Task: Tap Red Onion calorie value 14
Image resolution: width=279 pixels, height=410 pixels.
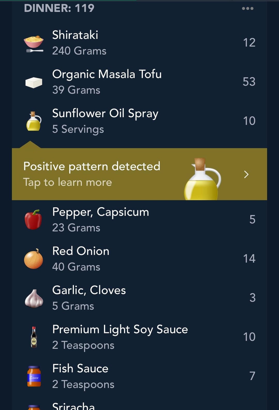Action: tap(249, 258)
